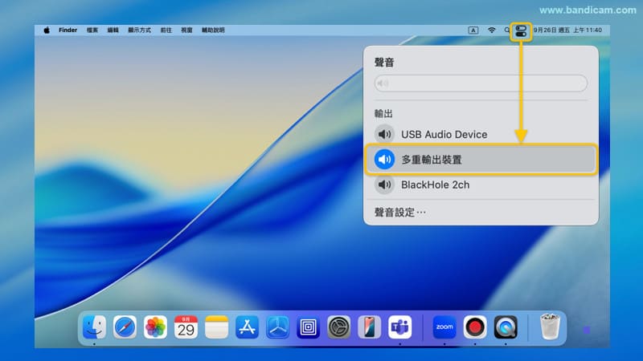Select BlackHole 2ch speaker icon
Screen dimensions: 643x361
click(384, 185)
